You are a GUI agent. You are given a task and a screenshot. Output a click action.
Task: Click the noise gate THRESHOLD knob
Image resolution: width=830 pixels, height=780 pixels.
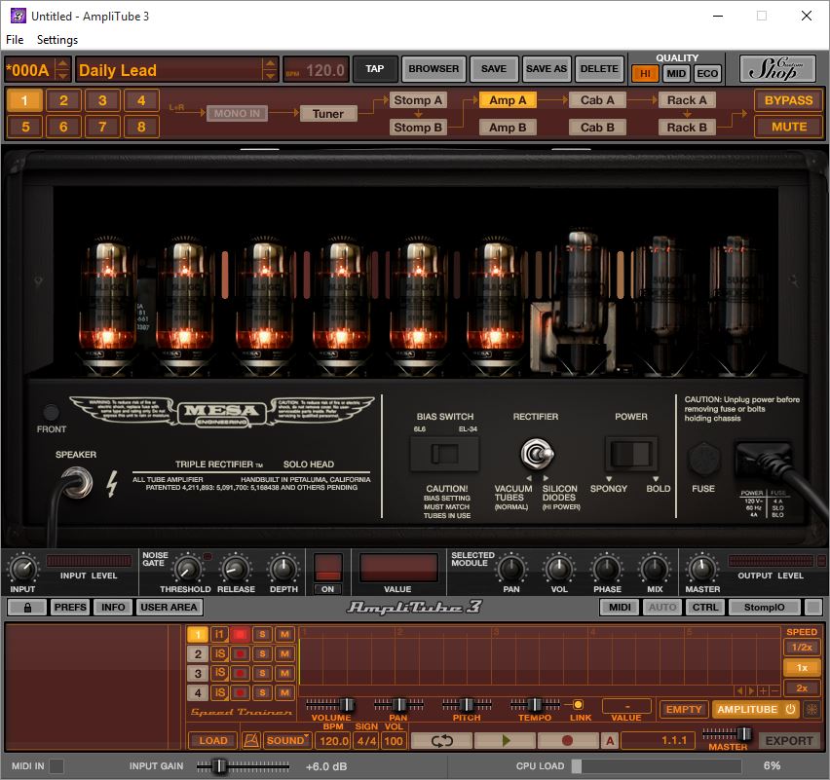click(186, 570)
